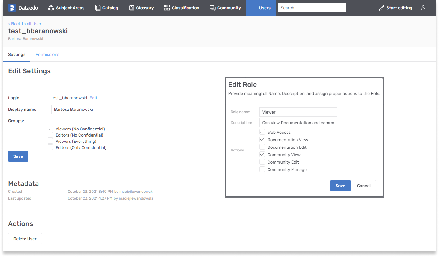Open the Glossary module
Screen dimensions: 439x257
click(x=142, y=7)
